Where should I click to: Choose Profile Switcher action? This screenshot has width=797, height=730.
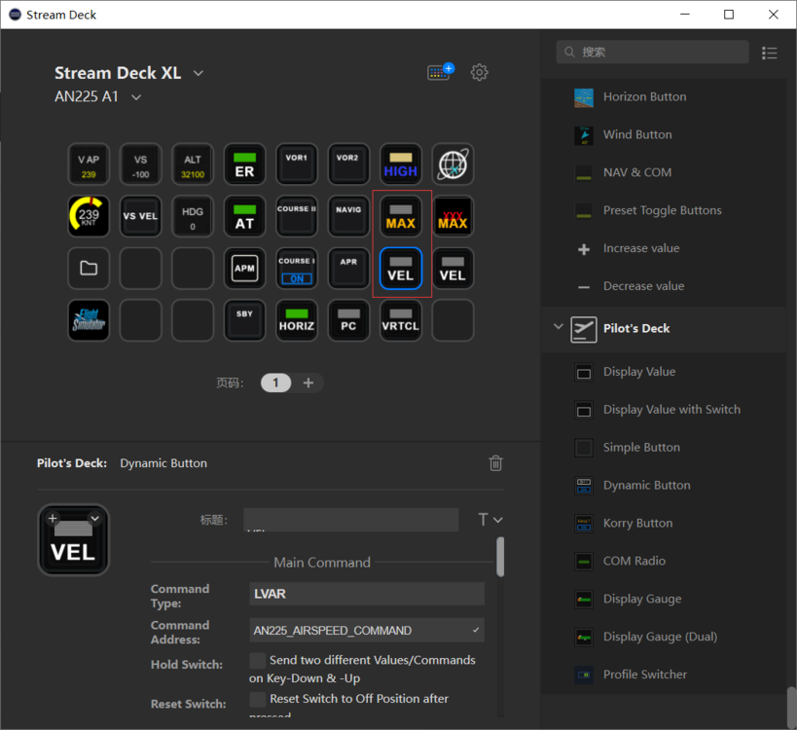[644, 674]
